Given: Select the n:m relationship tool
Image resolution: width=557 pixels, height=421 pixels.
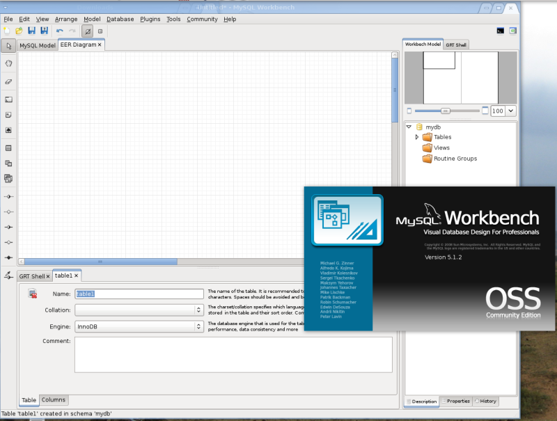Looking at the screenshot, I should coord(8,257).
